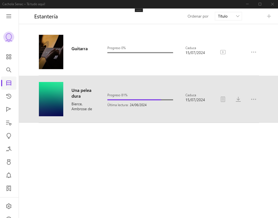This screenshot has height=218, width=278.
Task: Play the Guitarra video content
Action: [x=223, y=52]
